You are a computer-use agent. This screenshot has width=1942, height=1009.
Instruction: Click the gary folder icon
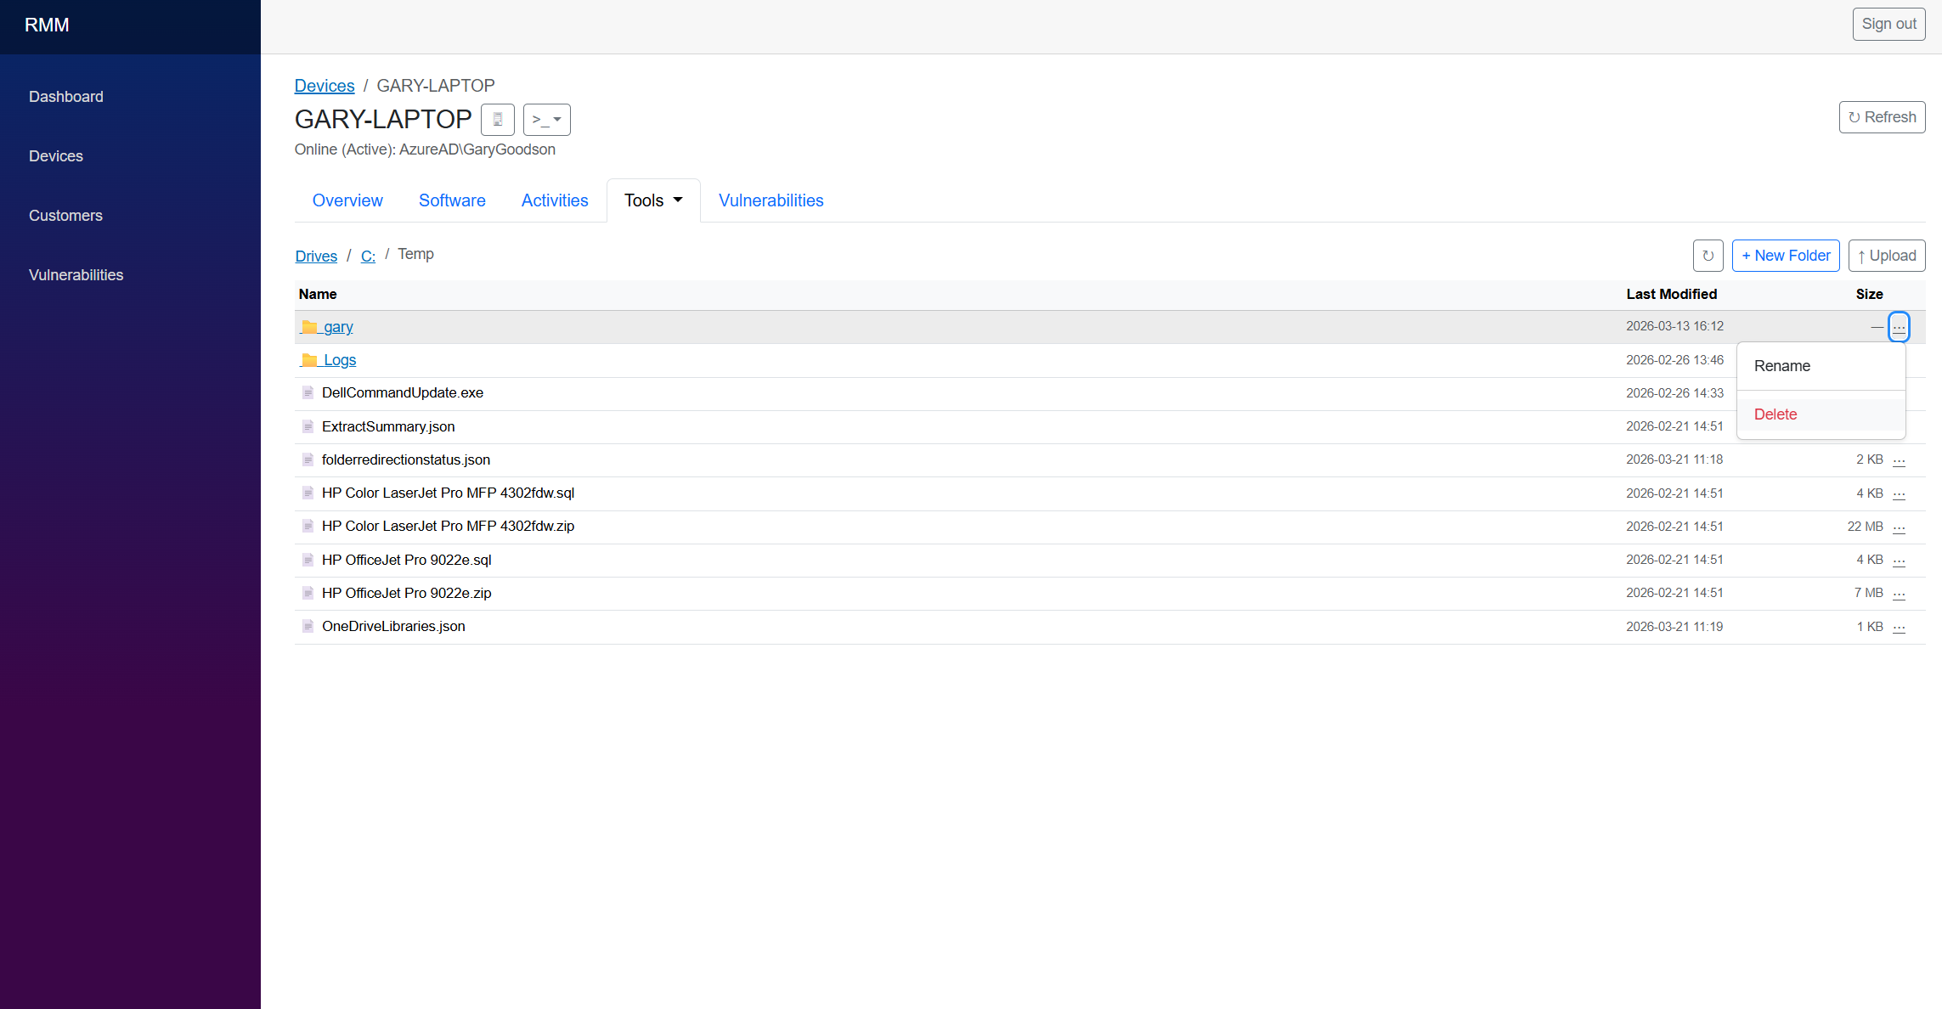[308, 326]
